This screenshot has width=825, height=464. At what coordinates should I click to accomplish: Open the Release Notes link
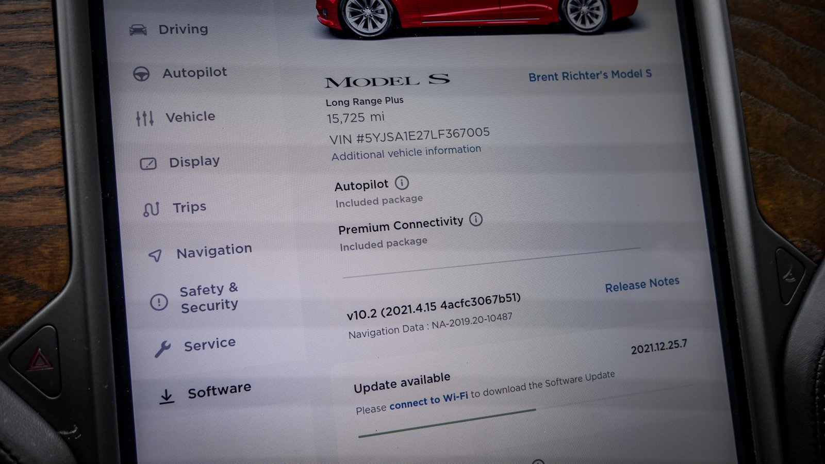point(642,284)
